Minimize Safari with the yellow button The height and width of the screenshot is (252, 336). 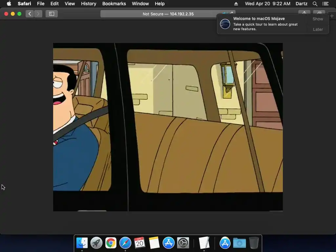(x=13, y=14)
